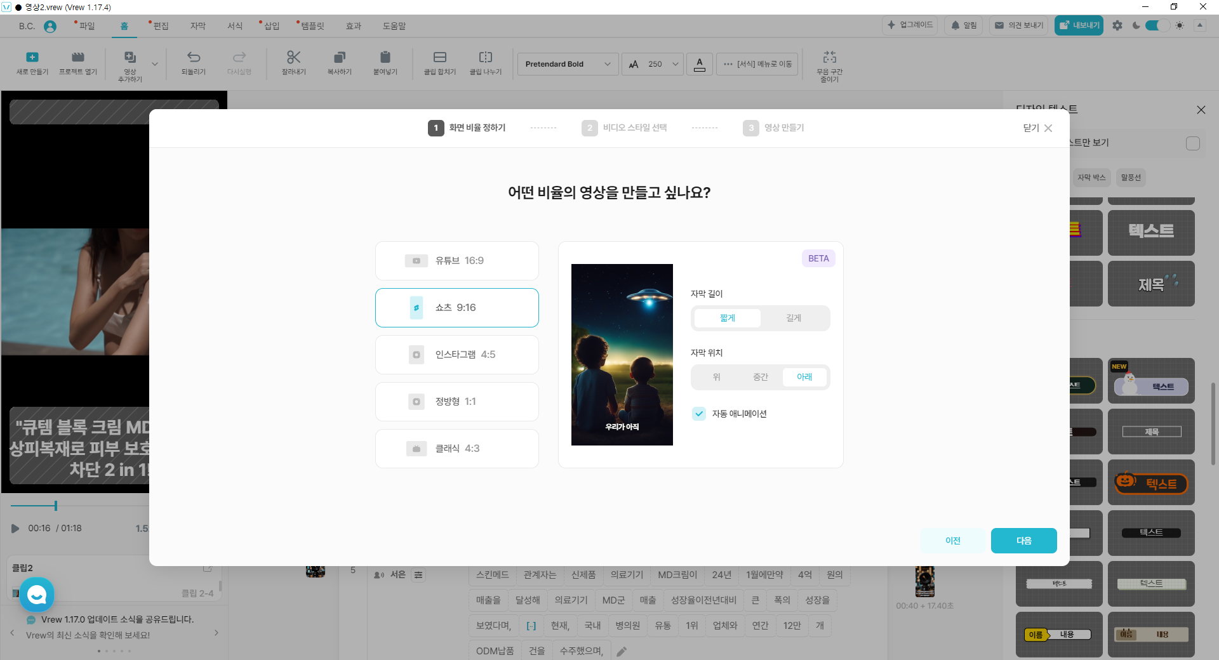The height and width of the screenshot is (660, 1219).
Task: Click the Undo (되돌리기) arrow icon
Action: (x=194, y=57)
